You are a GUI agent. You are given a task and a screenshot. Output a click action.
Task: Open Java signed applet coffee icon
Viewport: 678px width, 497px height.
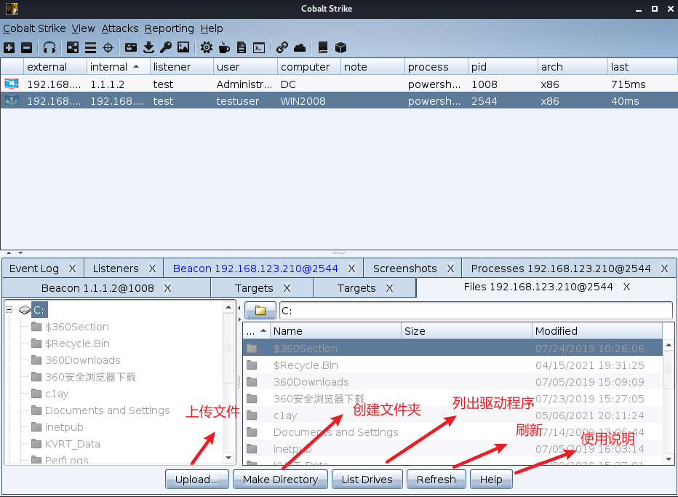coord(224,47)
